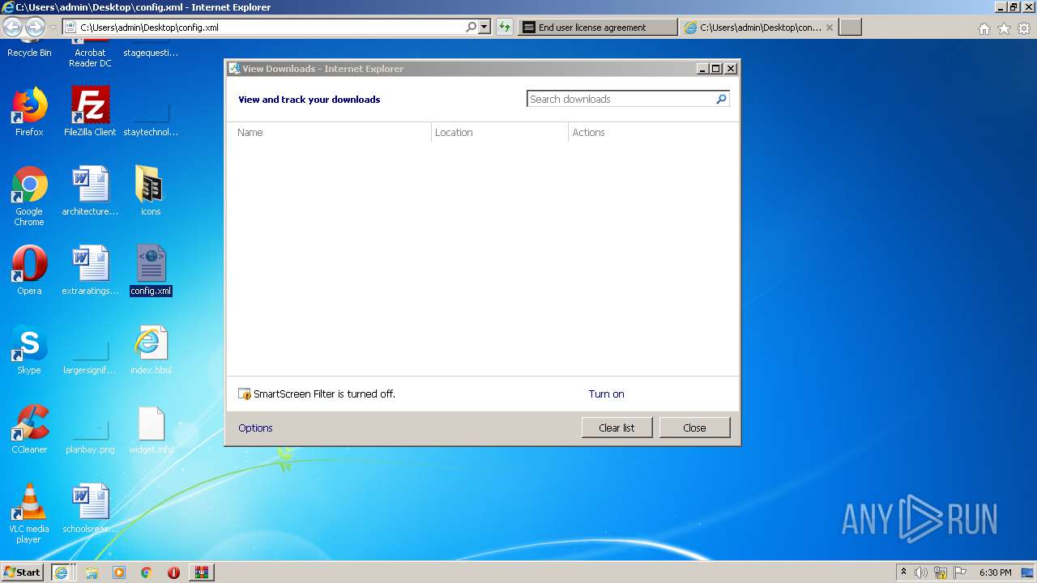Select index.html file on desktop
The image size is (1037, 583).
pos(151,350)
